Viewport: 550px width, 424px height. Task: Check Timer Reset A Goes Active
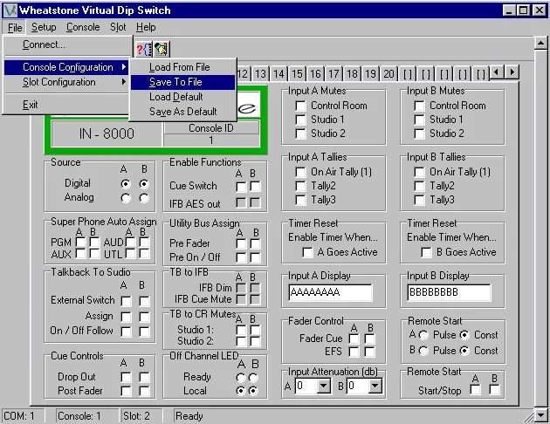[307, 252]
